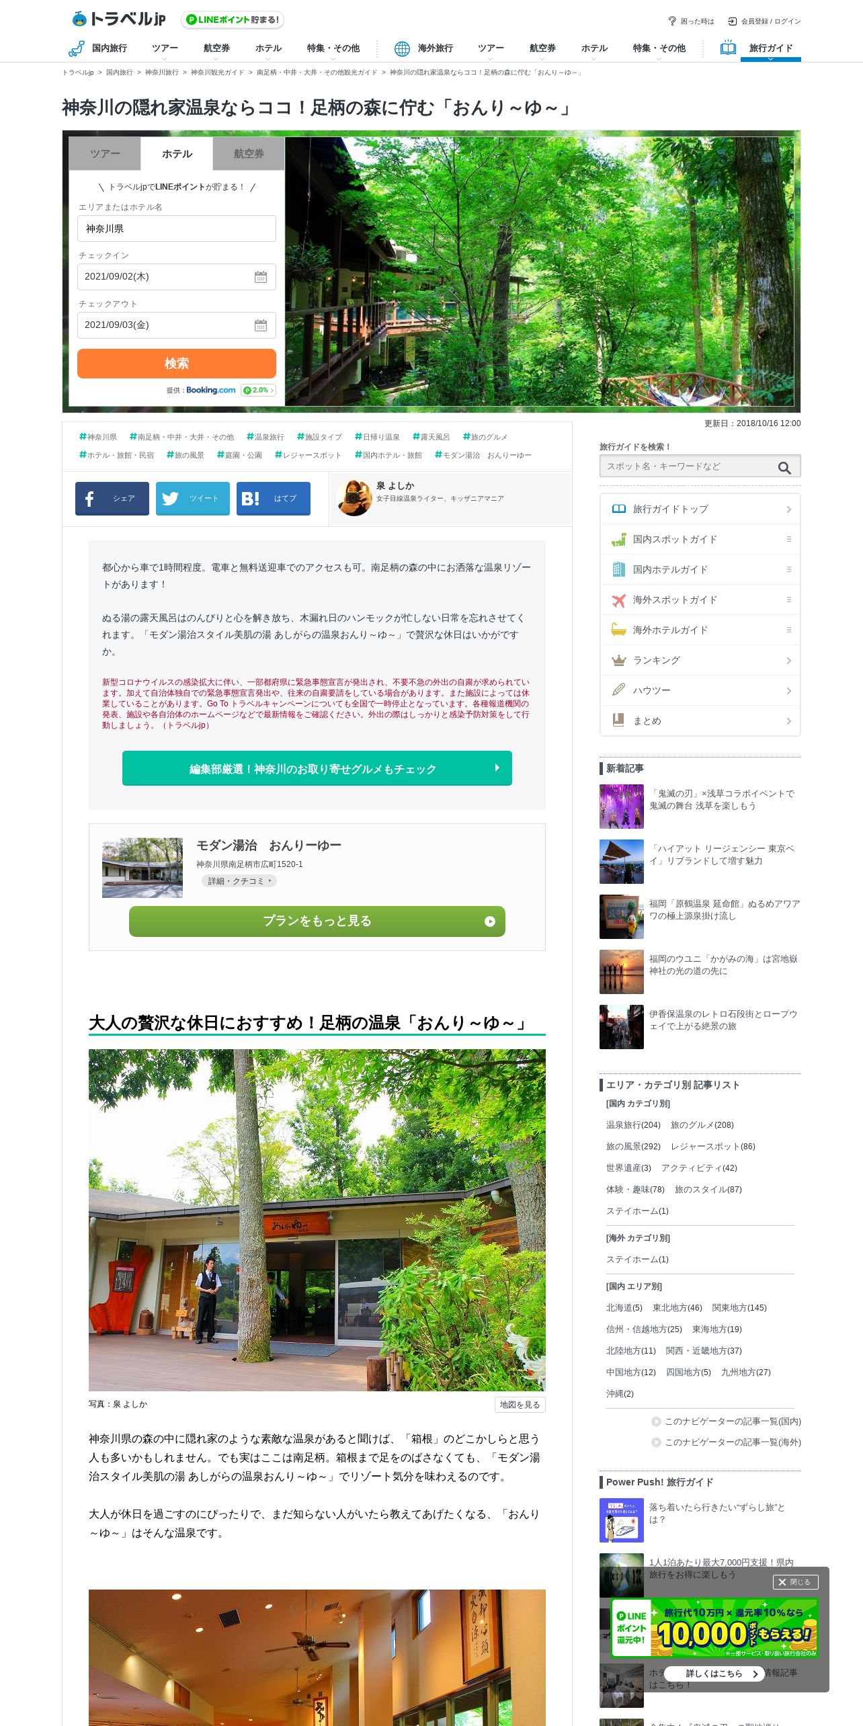Click 神奈川のお取り寄せグルメもチェック button

pos(317,768)
